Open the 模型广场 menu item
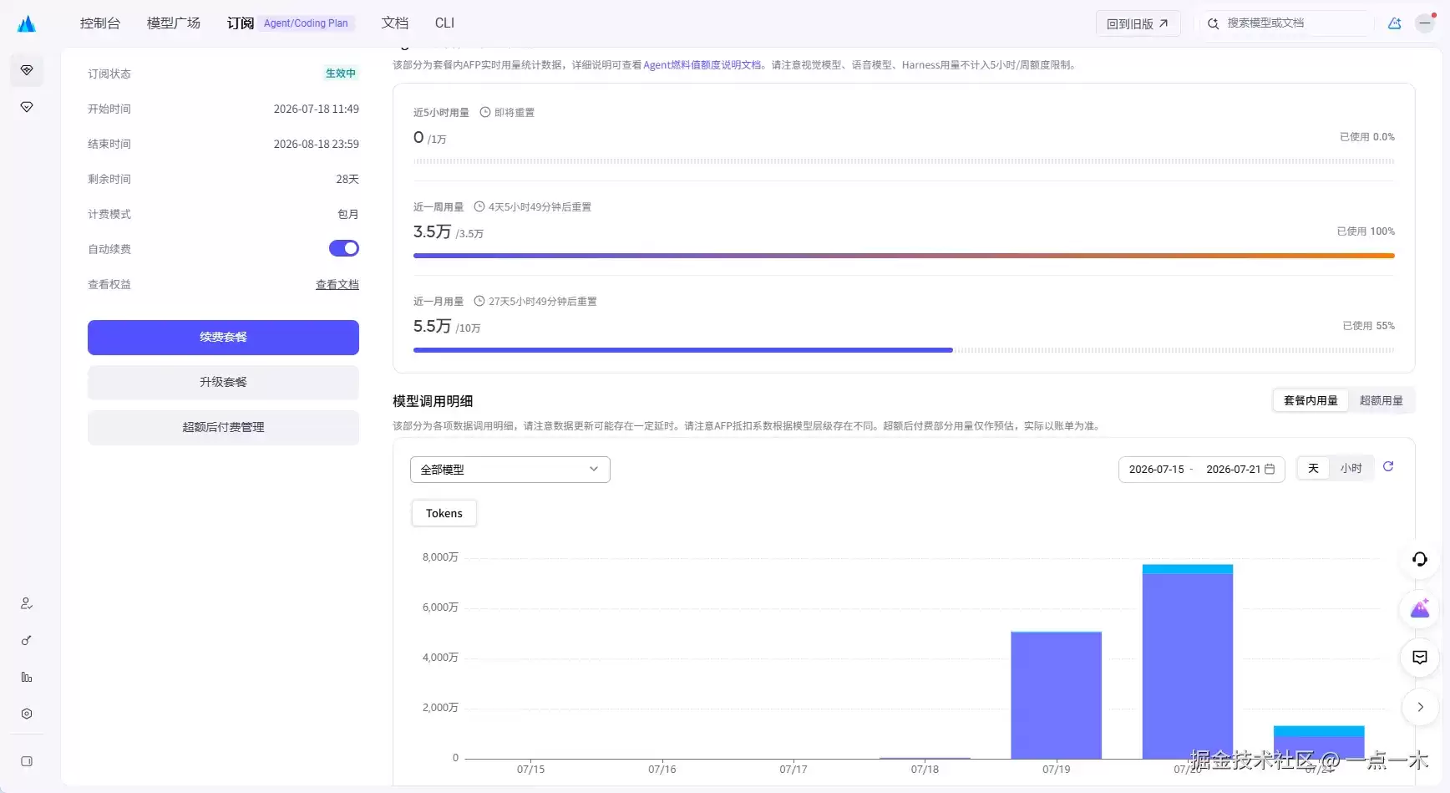This screenshot has width=1450, height=793. click(x=174, y=23)
